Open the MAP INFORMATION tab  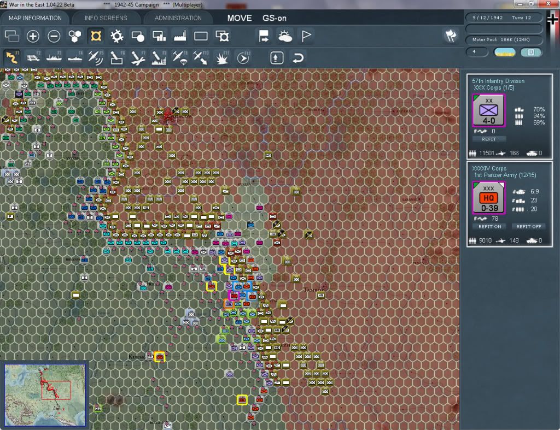pos(35,18)
